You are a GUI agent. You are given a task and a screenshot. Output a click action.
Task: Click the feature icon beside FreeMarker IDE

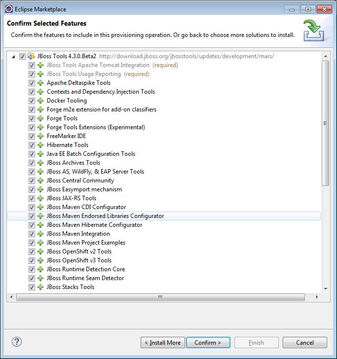click(x=40, y=136)
